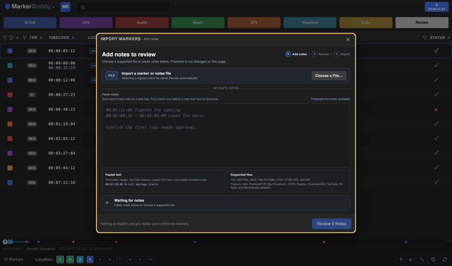The image size is (452, 266).
Task: Close the Import Markers dialog
Action: pyautogui.click(x=348, y=39)
